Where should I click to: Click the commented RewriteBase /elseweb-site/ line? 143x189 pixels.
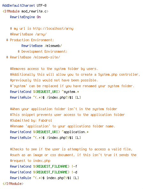(33, 57)
